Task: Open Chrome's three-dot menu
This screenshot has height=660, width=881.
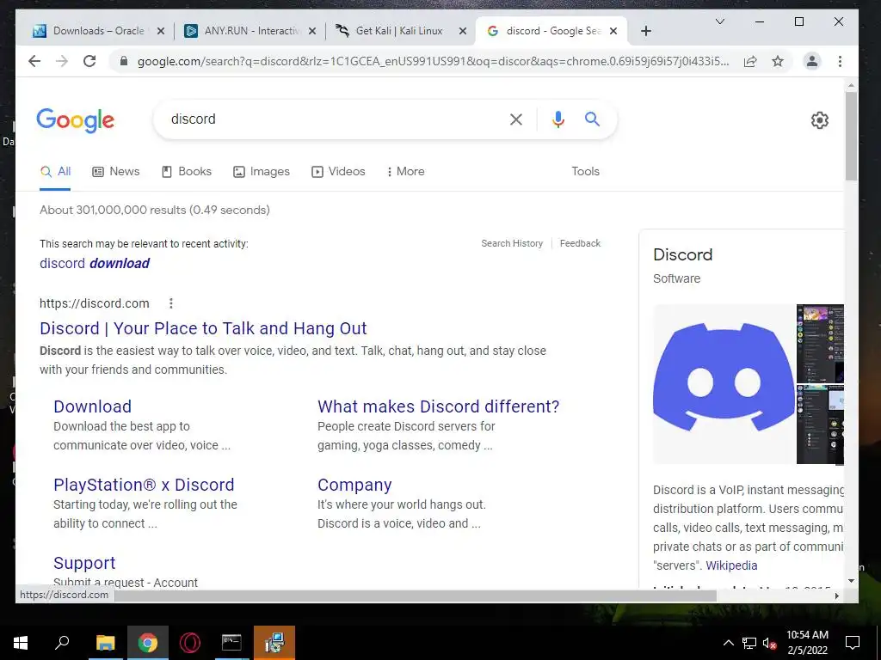Action: click(x=840, y=61)
